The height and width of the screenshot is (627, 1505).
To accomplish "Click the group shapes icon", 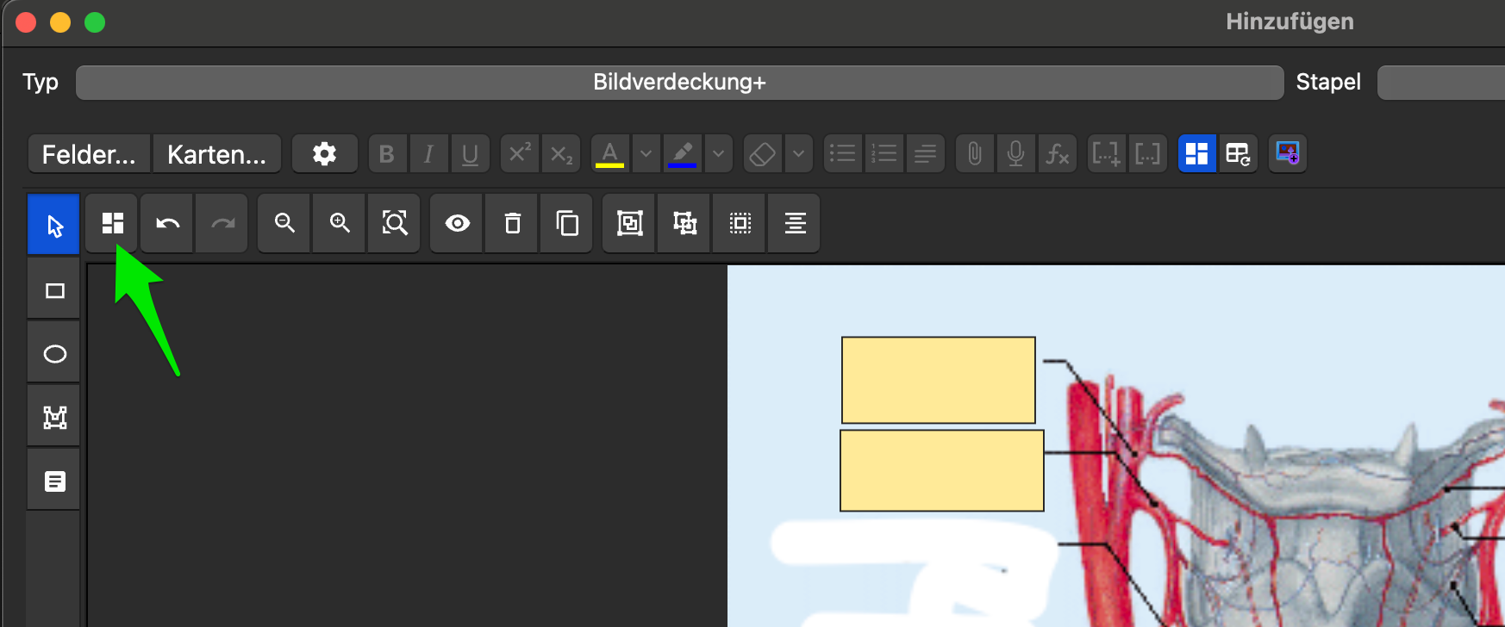I will point(630,224).
